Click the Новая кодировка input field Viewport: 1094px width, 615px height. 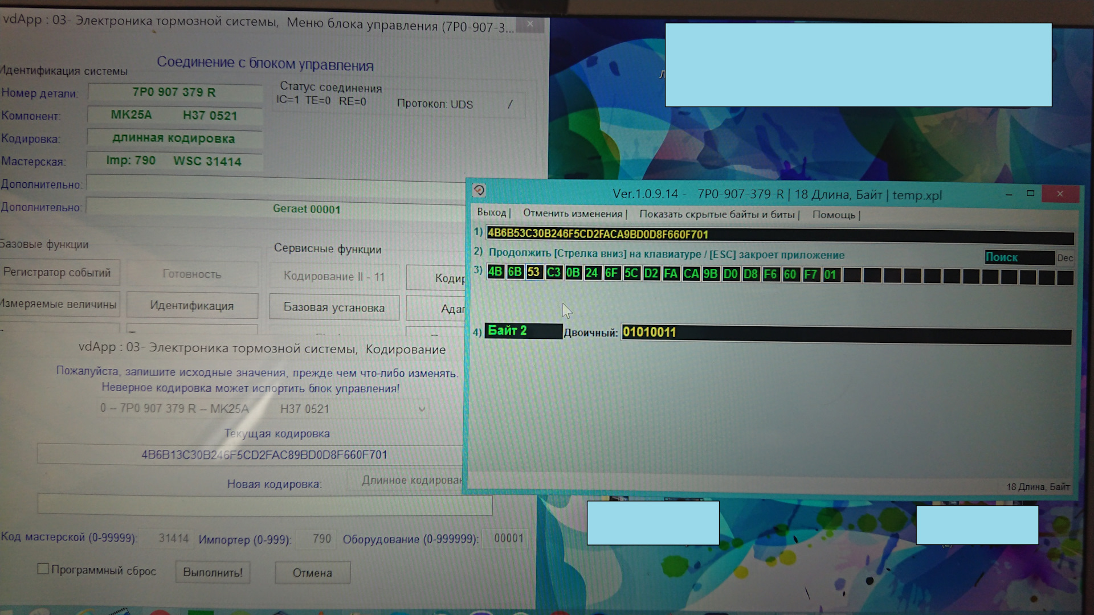tap(264, 505)
